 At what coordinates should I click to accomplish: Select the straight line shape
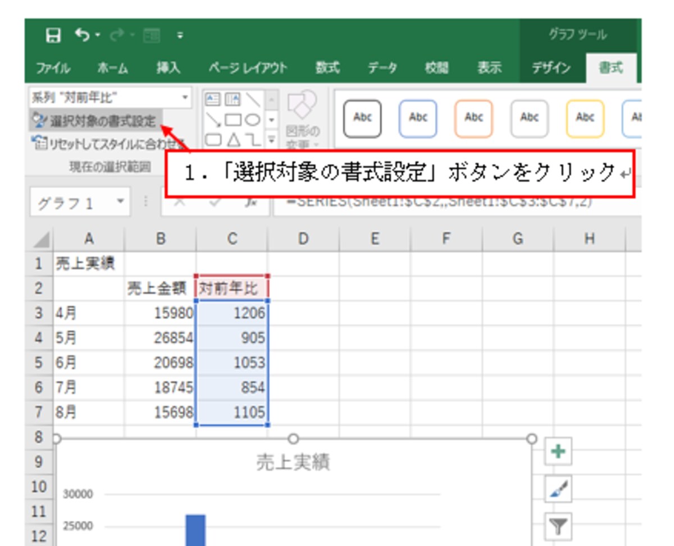point(253,99)
